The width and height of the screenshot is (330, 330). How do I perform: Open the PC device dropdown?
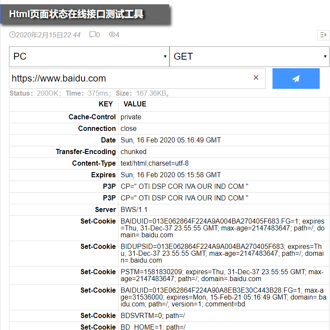coord(89,57)
